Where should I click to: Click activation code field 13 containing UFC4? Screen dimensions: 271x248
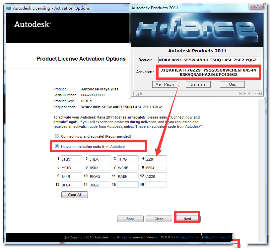click(71, 185)
